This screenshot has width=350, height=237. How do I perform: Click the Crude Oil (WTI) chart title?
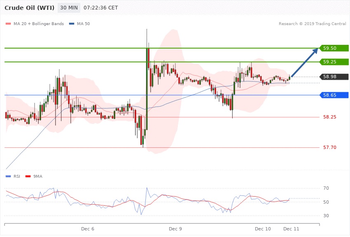tap(28, 8)
